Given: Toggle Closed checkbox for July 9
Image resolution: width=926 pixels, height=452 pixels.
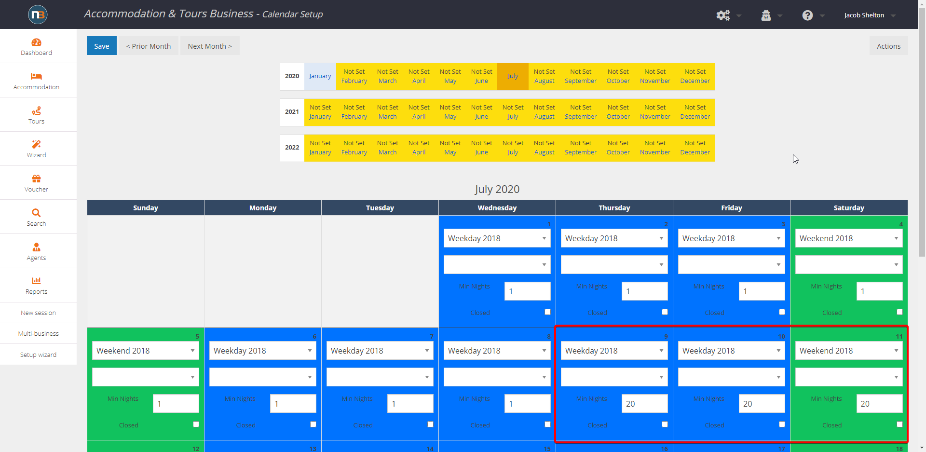Looking at the screenshot, I should point(665,425).
